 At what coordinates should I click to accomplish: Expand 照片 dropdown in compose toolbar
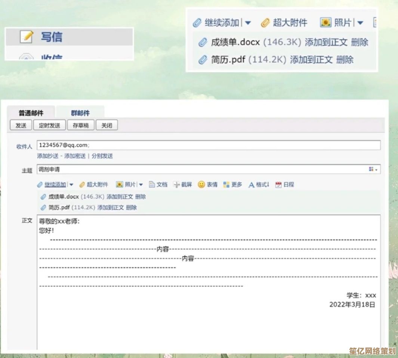coord(141,185)
